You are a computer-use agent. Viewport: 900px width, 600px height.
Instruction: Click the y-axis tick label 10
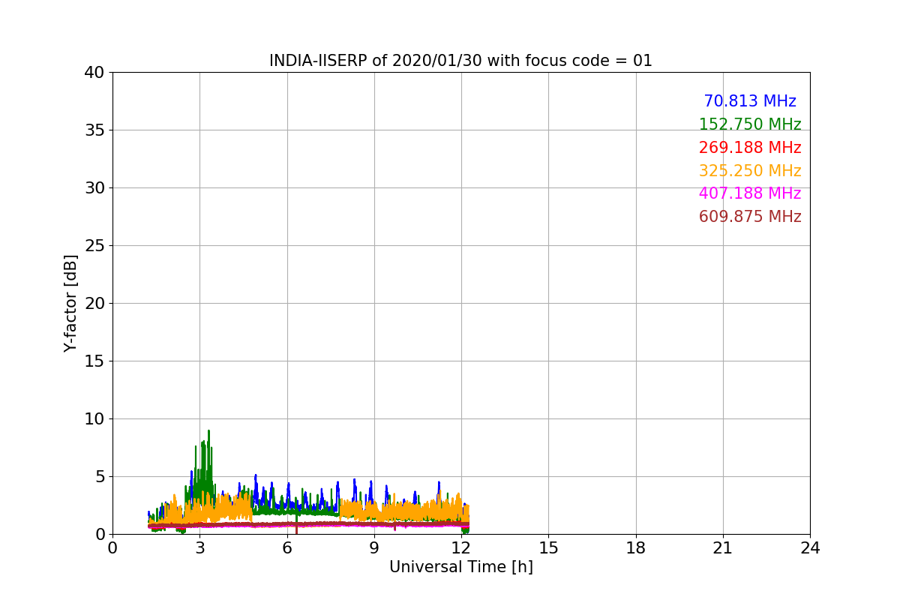[x=94, y=419]
